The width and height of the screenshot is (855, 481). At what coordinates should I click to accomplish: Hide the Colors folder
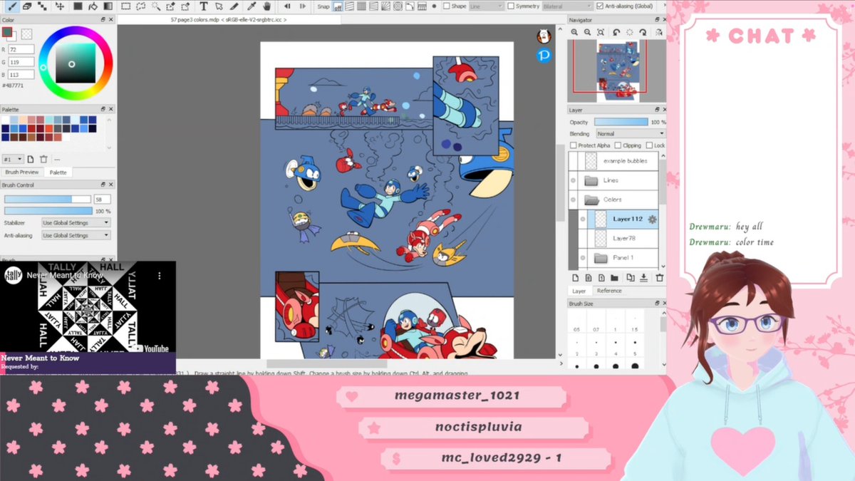[x=573, y=200]
